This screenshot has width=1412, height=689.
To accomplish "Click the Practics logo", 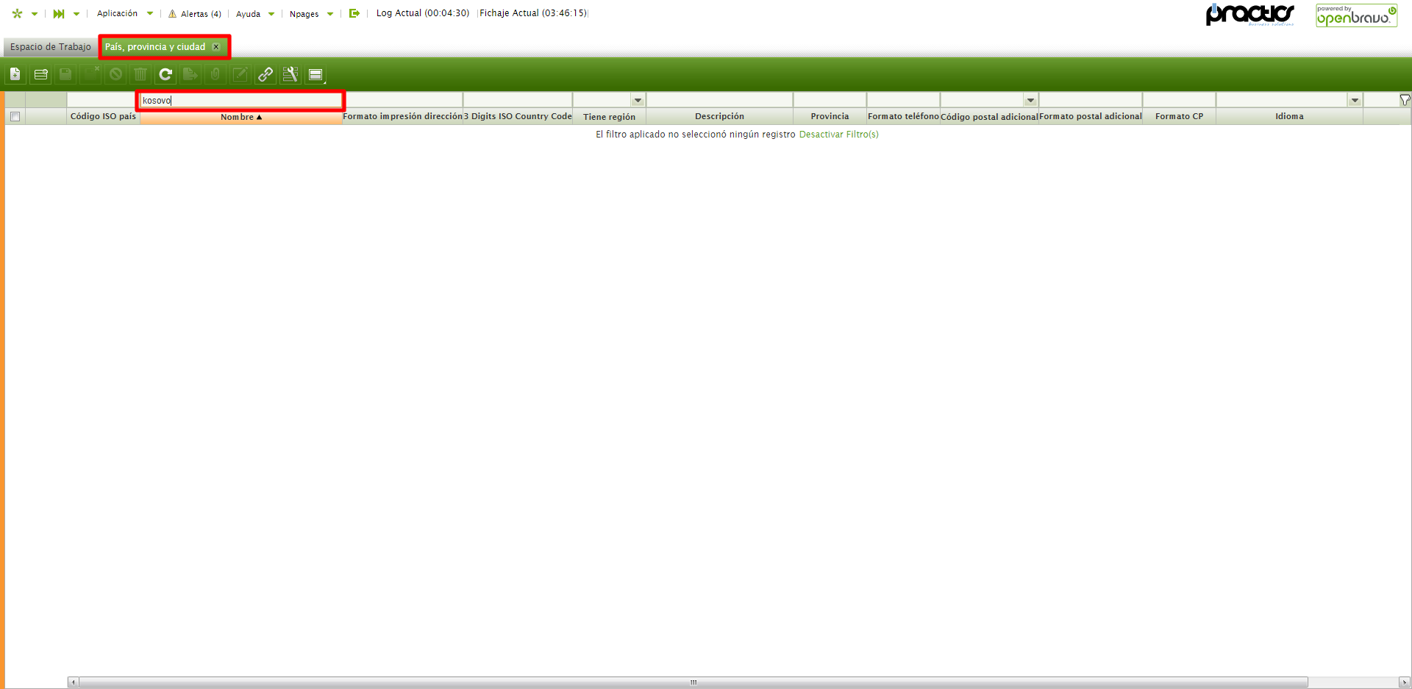I will tap(1249, 15).
